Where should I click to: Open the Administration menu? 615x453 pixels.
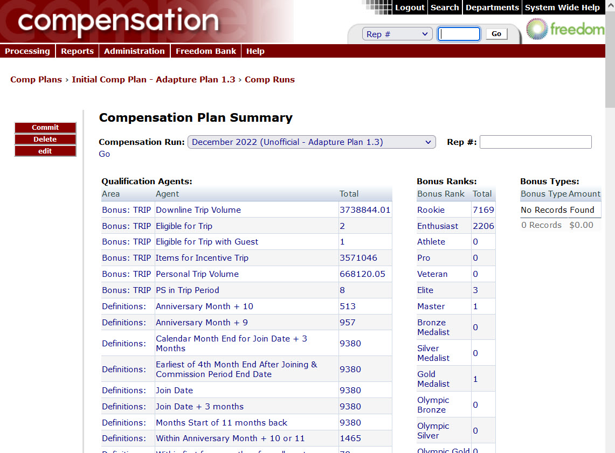click(134, 51)
